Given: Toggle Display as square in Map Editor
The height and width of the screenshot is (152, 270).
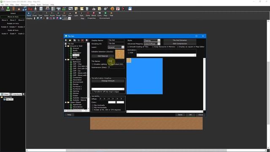Looking at the screenshot, I should coord(178,47).
